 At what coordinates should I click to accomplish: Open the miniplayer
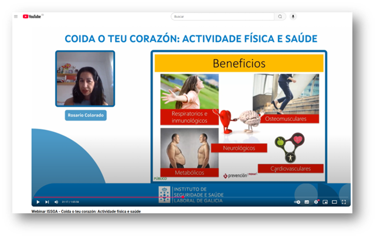point(325,202)
